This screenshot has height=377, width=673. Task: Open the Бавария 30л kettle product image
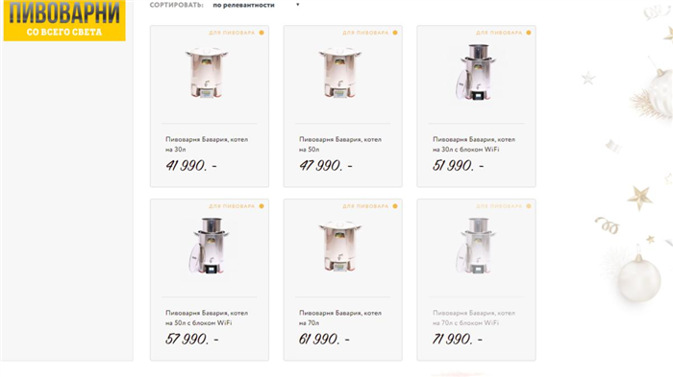coord(207,72)
